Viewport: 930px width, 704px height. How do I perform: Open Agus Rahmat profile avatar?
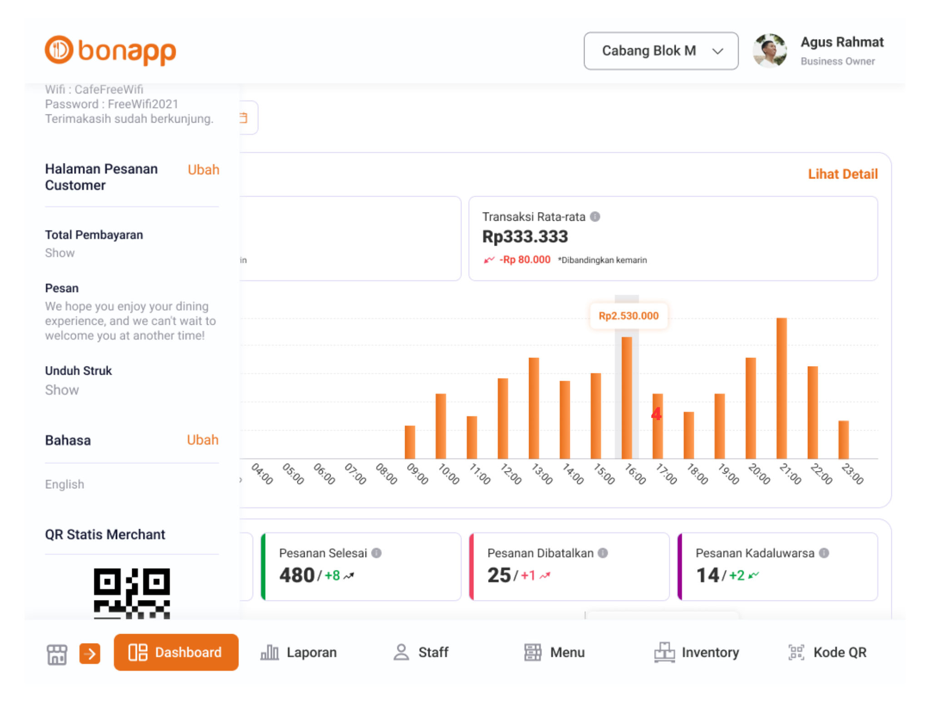coord(770,51)
